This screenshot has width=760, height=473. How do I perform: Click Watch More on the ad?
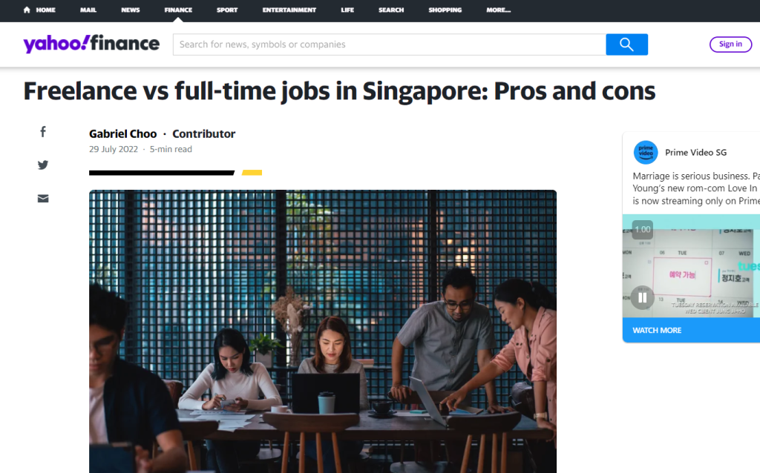(657, 330)
